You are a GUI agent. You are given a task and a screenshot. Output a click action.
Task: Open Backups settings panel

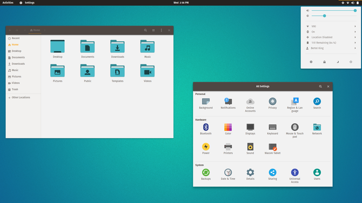(x=206, y=174)
